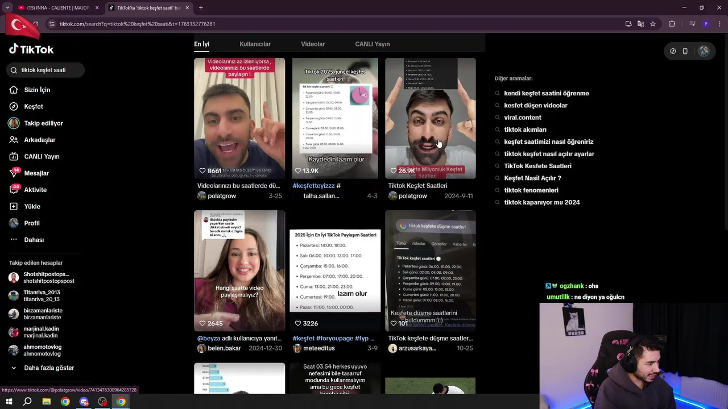
Task: Open the TikTok Kesfete Saatleri suggestion
Action: pos(537,166)
